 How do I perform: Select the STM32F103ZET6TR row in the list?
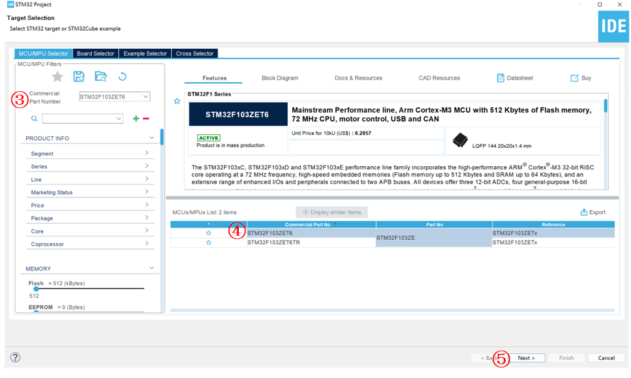tap(310, 242)
